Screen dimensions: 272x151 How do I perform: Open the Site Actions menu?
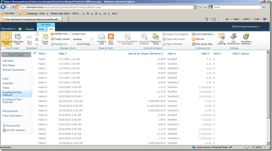pos(9,29)
